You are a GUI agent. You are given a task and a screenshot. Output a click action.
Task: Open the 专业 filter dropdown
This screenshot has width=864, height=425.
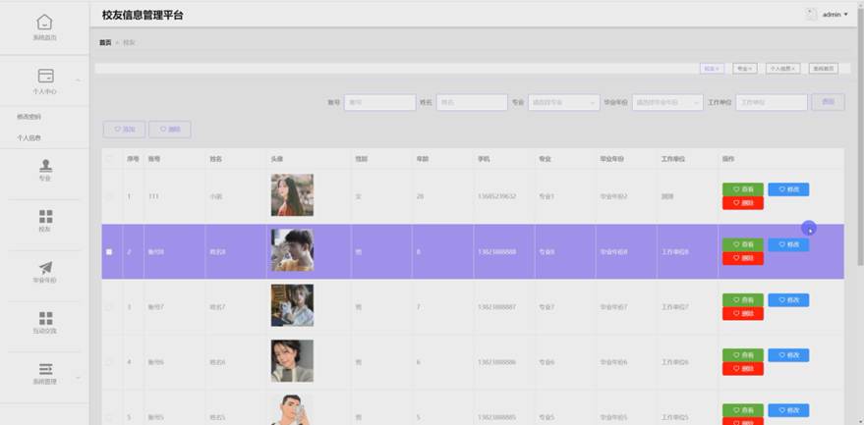(x=563, y=102)
